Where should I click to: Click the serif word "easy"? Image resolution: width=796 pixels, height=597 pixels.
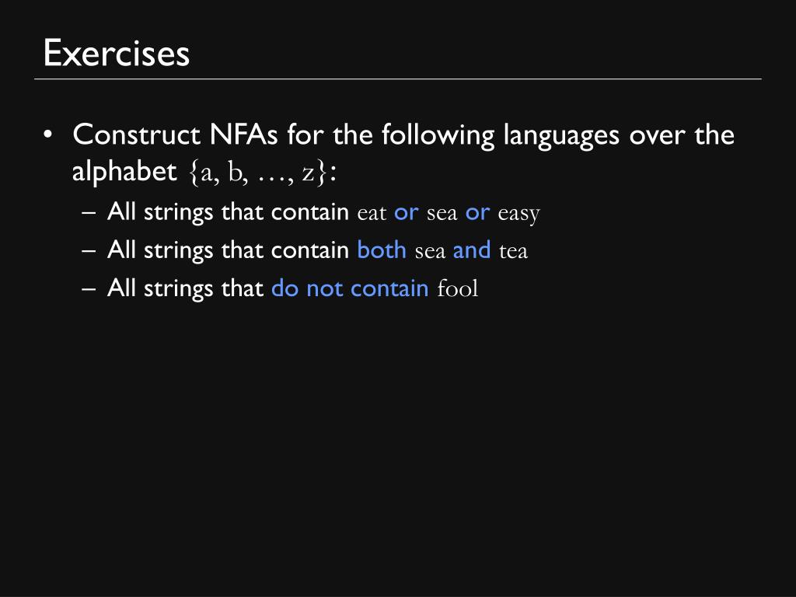point(518,215)
